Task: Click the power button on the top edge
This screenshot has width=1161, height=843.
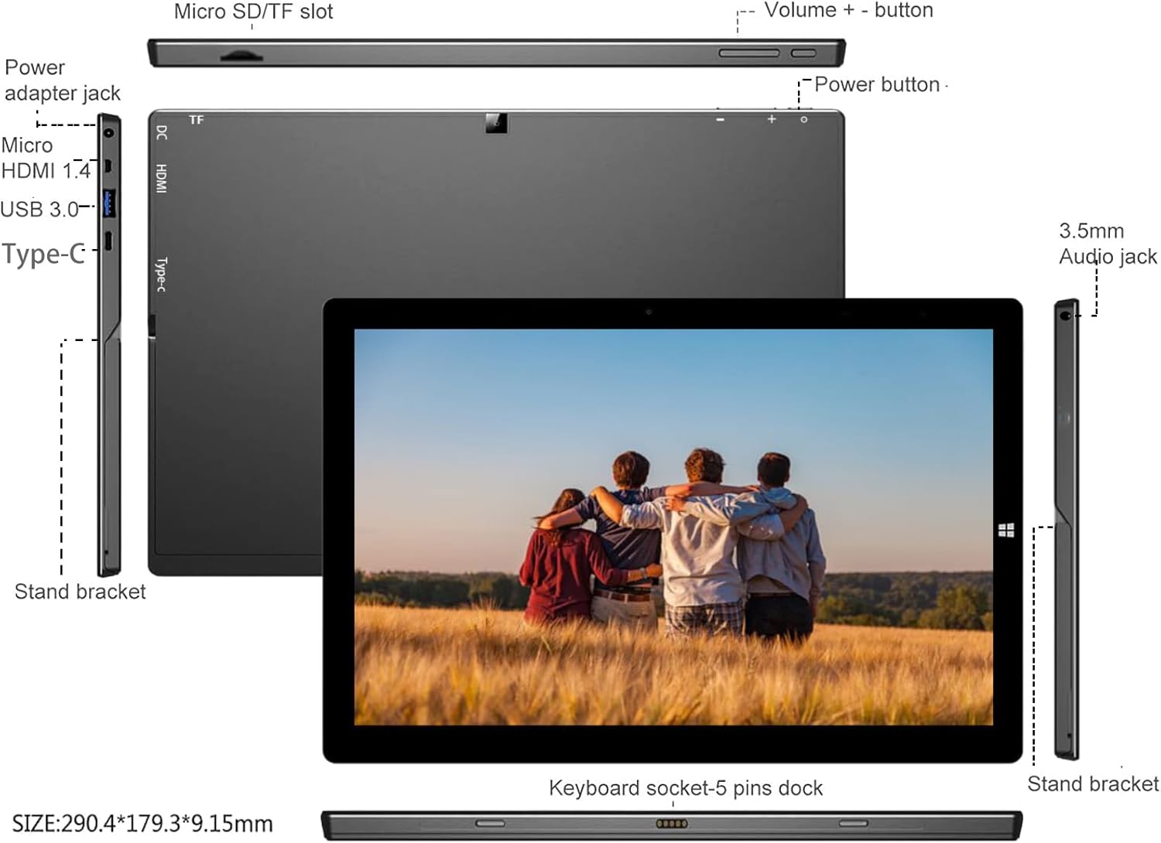Action: (x=803, y=53)
